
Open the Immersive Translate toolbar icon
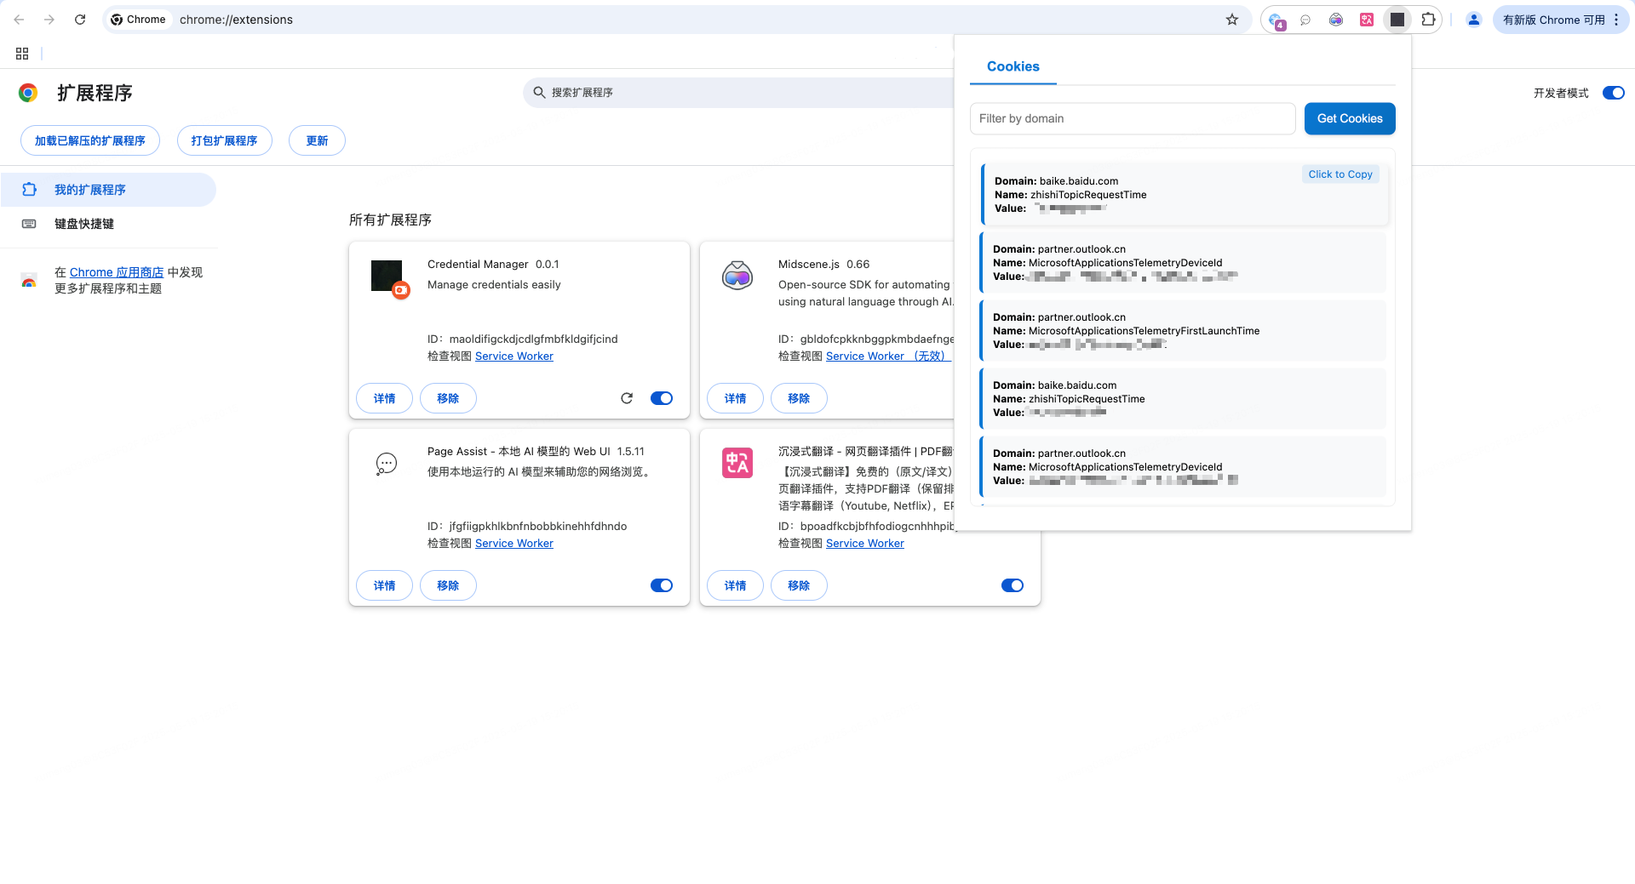(1367, 20)
